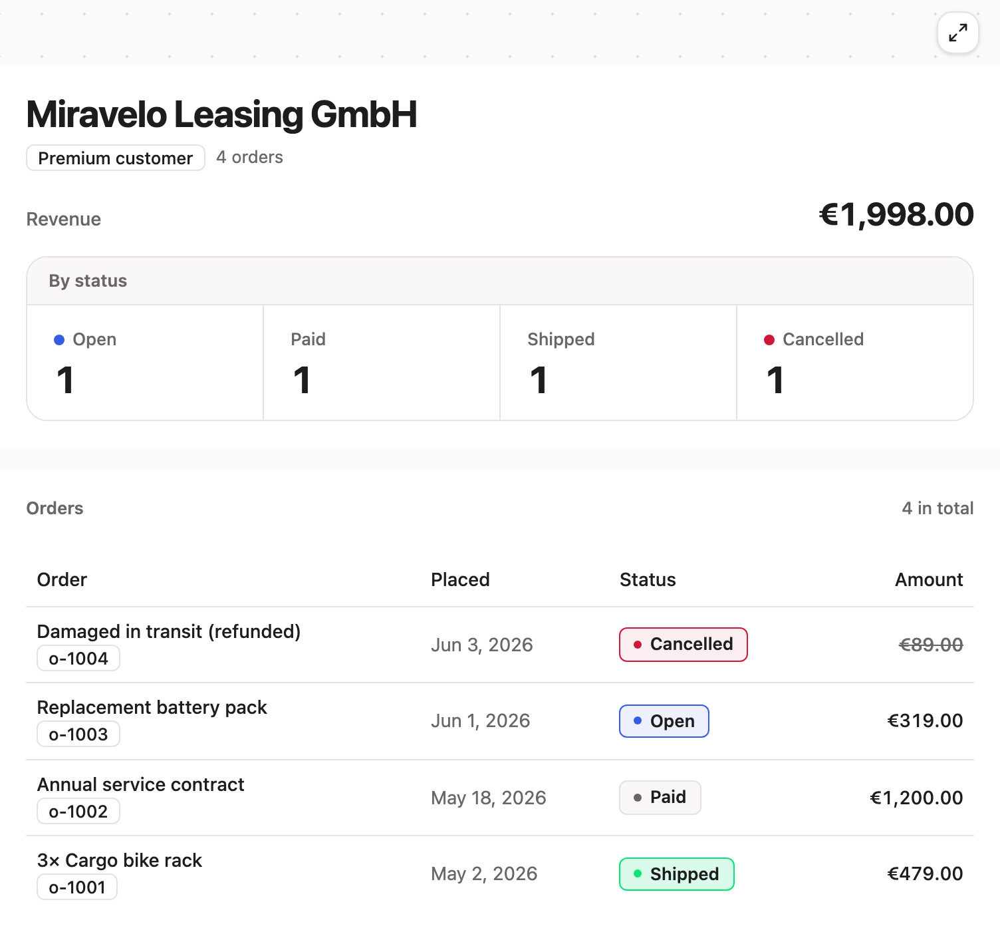This screenshot has width=1000, height=938.
Task: Click the Amount column header
Action: click(929, 579)
